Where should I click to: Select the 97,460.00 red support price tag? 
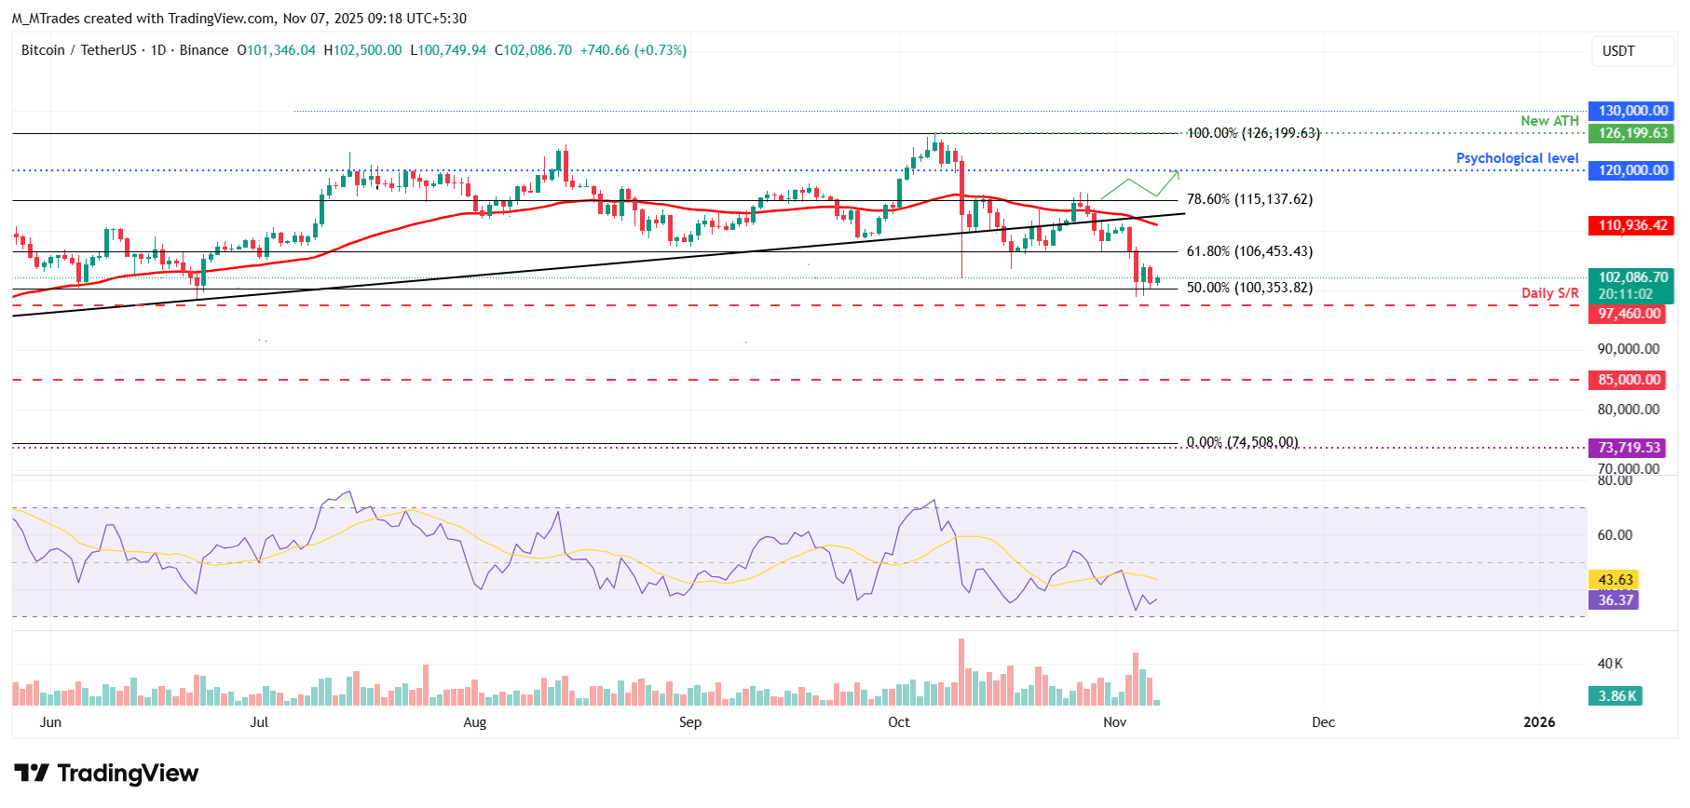(x=1629, y=314)
